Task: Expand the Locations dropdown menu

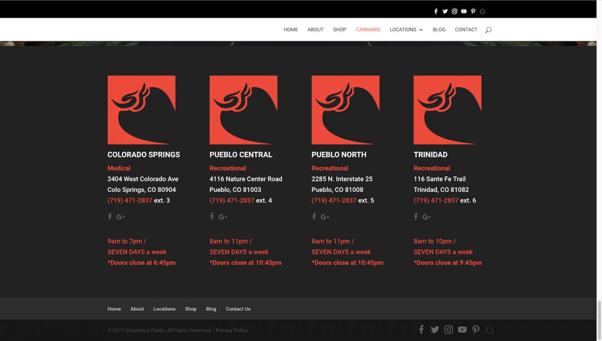Action: click(406, 30)
